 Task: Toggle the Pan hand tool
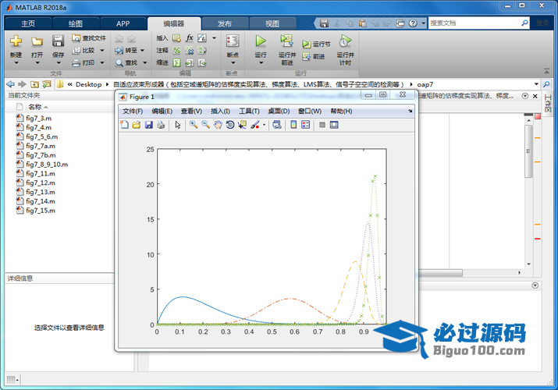tap(218, 125)
